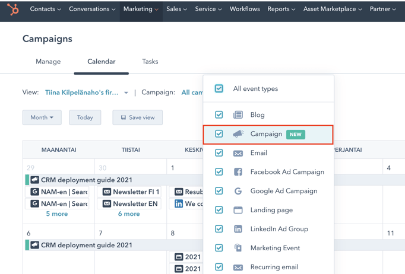Image resolution: width=405 pixels, height=274 pixels.
Task: Open the Asset Marketplace dropdown
Action: pos(333,9)
